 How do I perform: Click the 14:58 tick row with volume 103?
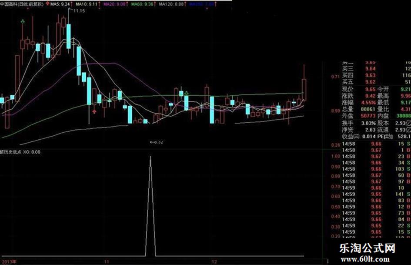point(376,169)
